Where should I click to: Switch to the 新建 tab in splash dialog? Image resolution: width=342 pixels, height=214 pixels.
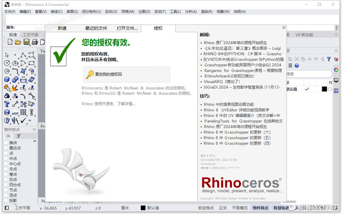point(62,28)
